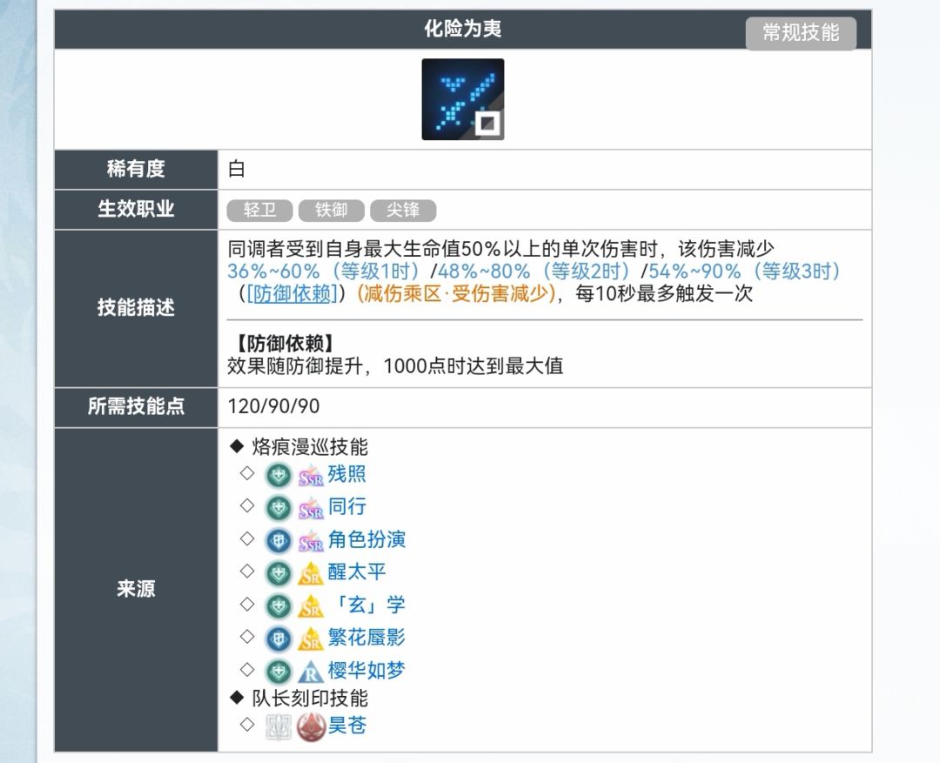Click the gray faction emblem beside 昊苍

(279, 727)
